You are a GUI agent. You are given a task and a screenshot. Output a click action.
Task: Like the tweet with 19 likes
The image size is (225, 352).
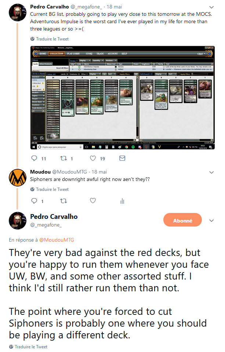[x=93, y=158]
